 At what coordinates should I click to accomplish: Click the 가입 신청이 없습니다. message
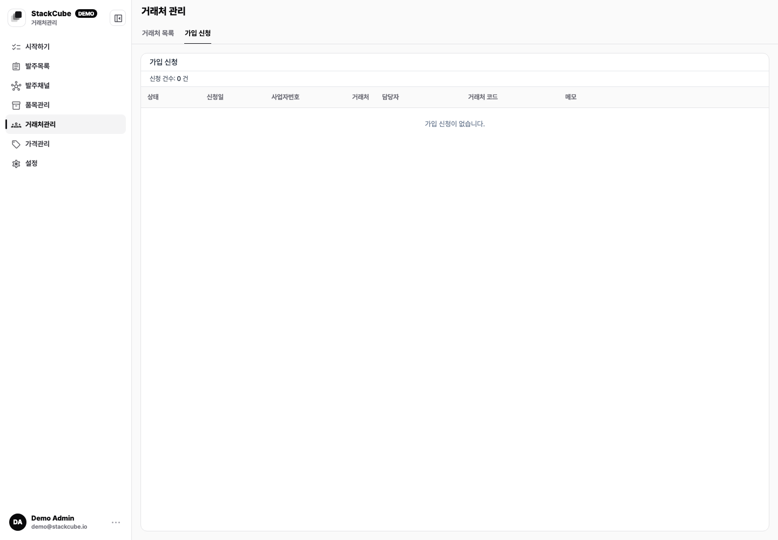click(x=455, y=124)
